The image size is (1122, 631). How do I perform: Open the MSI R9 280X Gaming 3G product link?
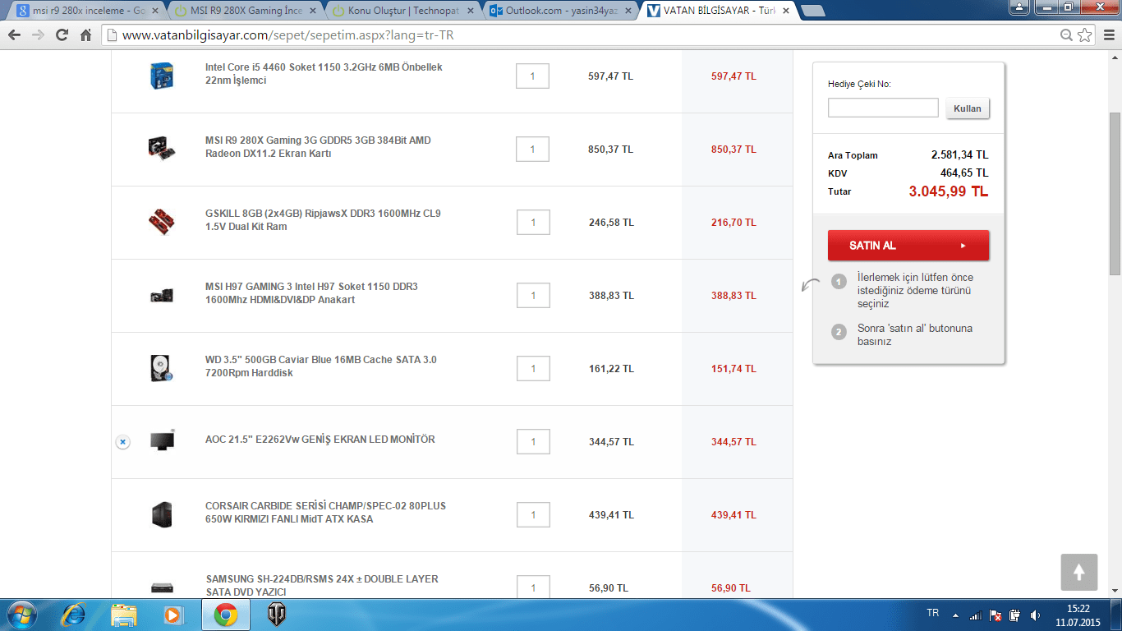point(318,147)
